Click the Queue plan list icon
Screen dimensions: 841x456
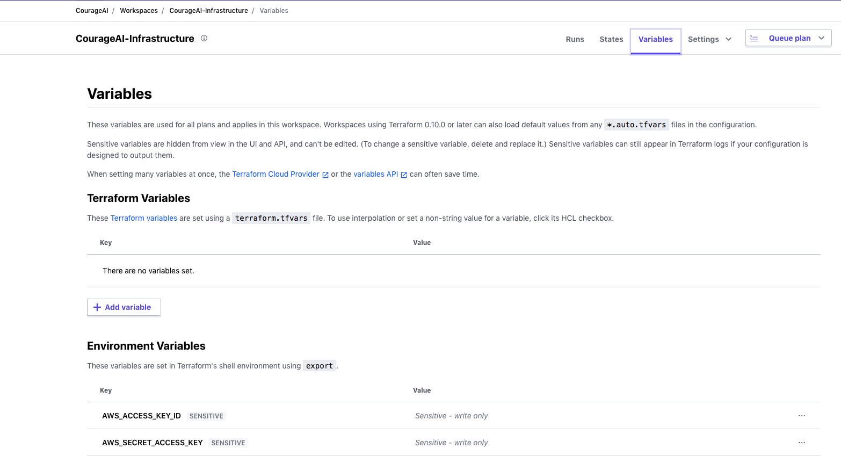[x=754, y=39]
